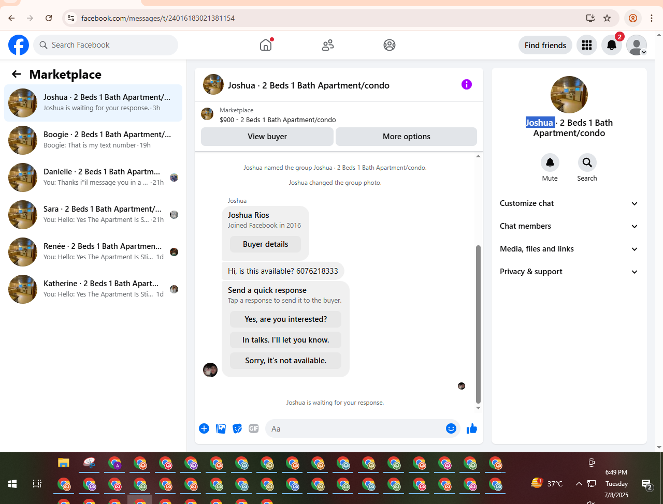
Task: Open Task View on taskbar
Action: coord(37,484)
